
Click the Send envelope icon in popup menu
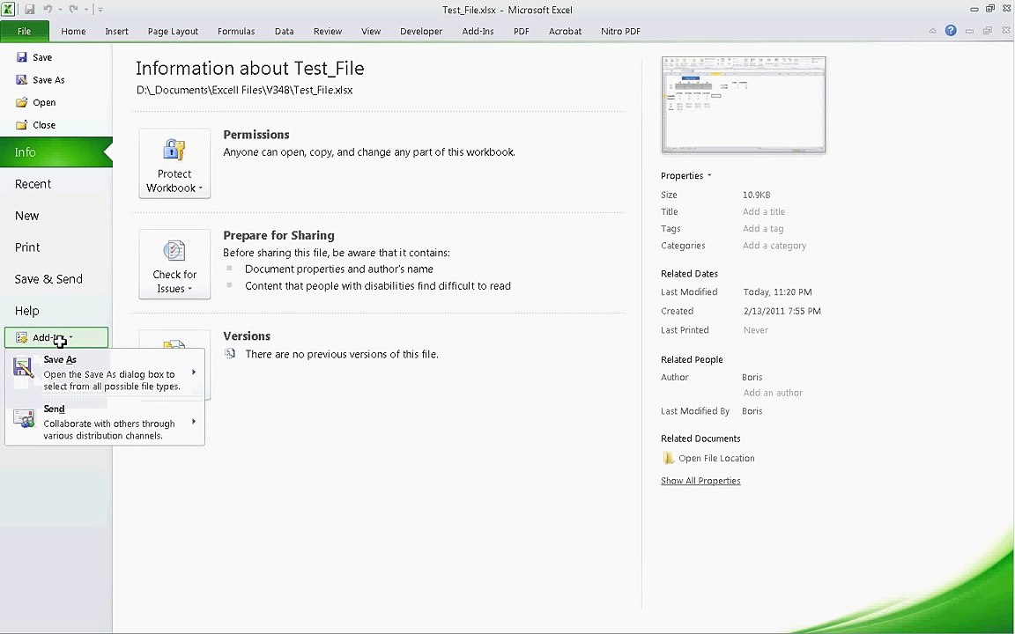point(23,418)
